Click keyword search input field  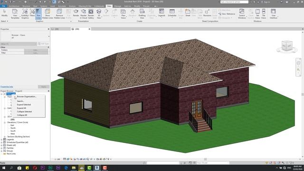[x=234, y=2]
